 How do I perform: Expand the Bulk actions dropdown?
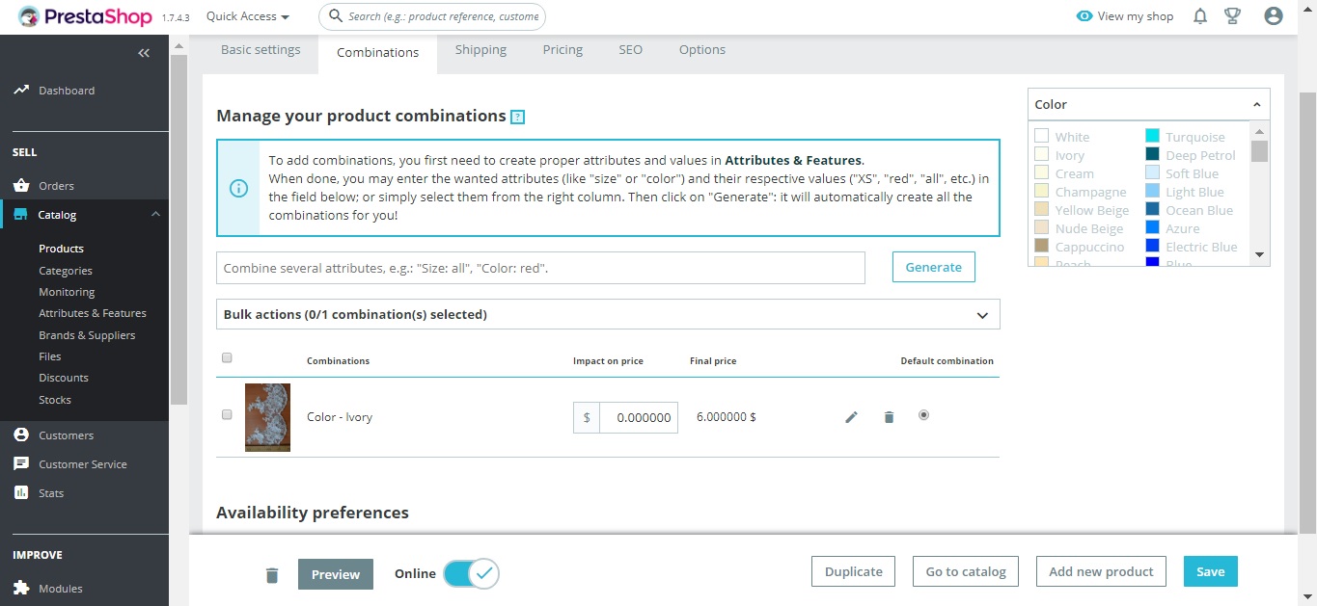[x=982, y=314]
